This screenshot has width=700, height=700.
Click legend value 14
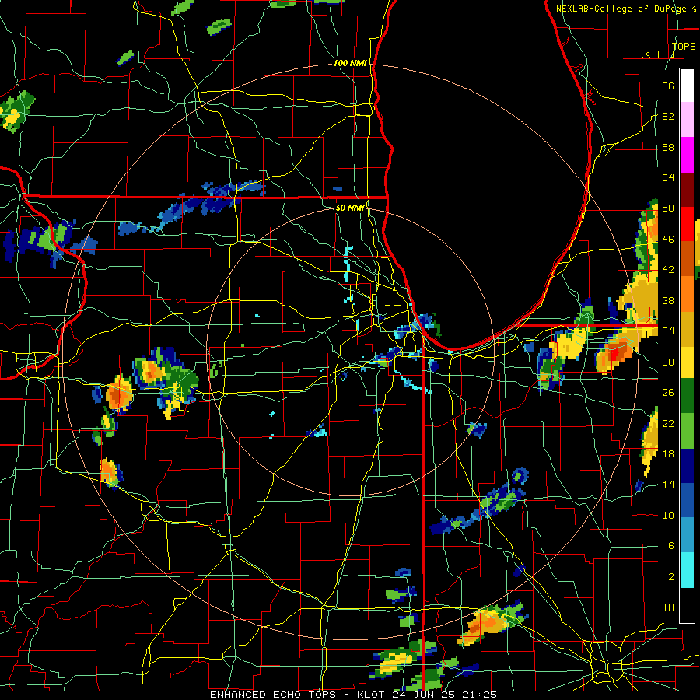668,485
